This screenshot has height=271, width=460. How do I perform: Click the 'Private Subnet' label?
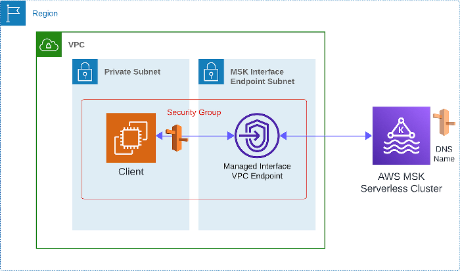coord(132,72)
